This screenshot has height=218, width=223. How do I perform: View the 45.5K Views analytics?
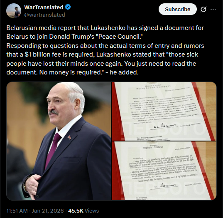coord(83,211)
